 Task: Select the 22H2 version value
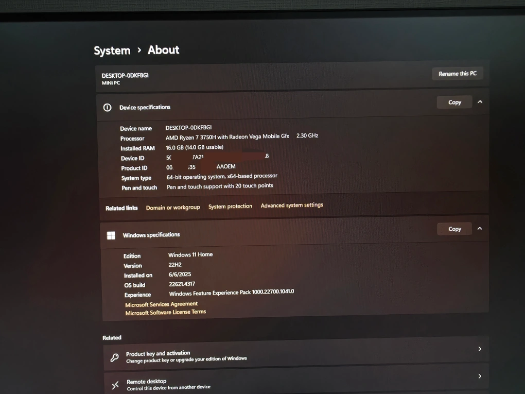click(x=175, y=265)
